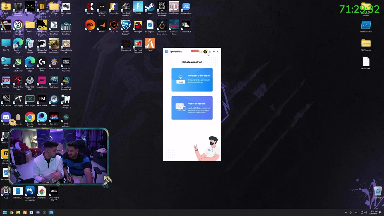Select the Revo Uninstaller desktop icon
This screenshot has width=384, height=216.
coord(30,46)
